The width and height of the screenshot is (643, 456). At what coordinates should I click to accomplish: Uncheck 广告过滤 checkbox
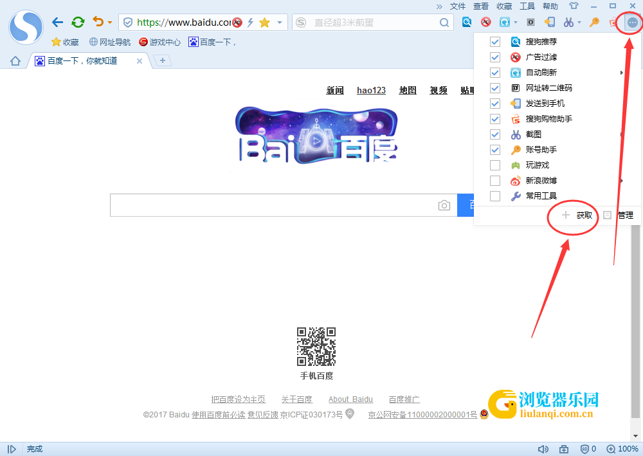click(495, 57)
